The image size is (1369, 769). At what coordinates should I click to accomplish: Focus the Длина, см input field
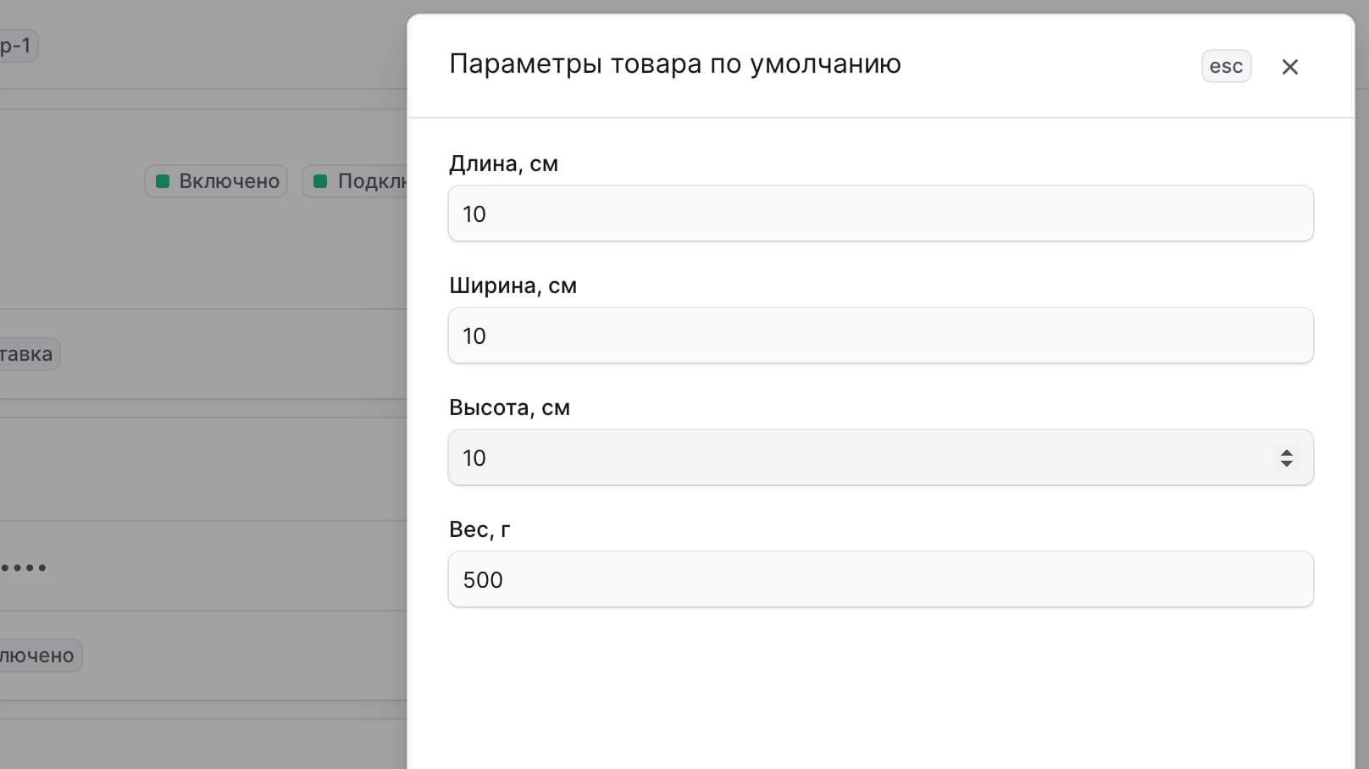click(880, 213)
